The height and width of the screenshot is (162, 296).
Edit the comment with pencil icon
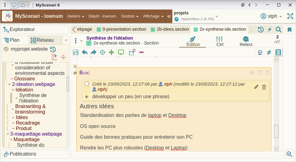click(x=256, y=87)
